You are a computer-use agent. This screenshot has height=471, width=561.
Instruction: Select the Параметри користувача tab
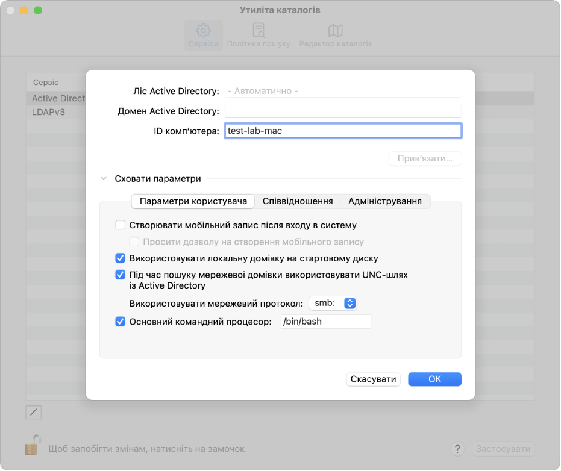pos(193,201)
